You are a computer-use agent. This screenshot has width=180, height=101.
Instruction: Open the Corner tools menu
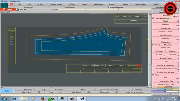[56, 4]
